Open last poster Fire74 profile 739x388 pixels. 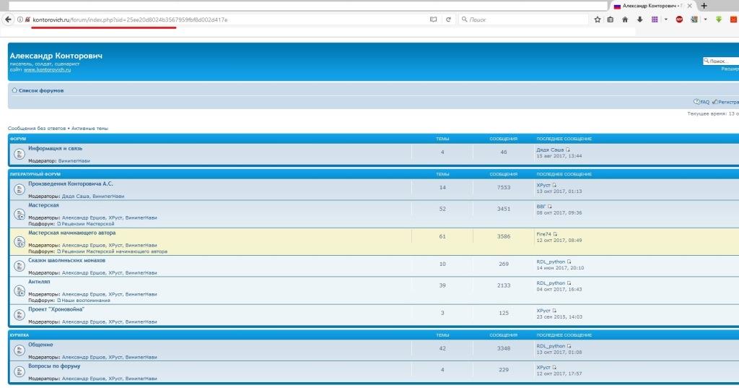[543, 234]
